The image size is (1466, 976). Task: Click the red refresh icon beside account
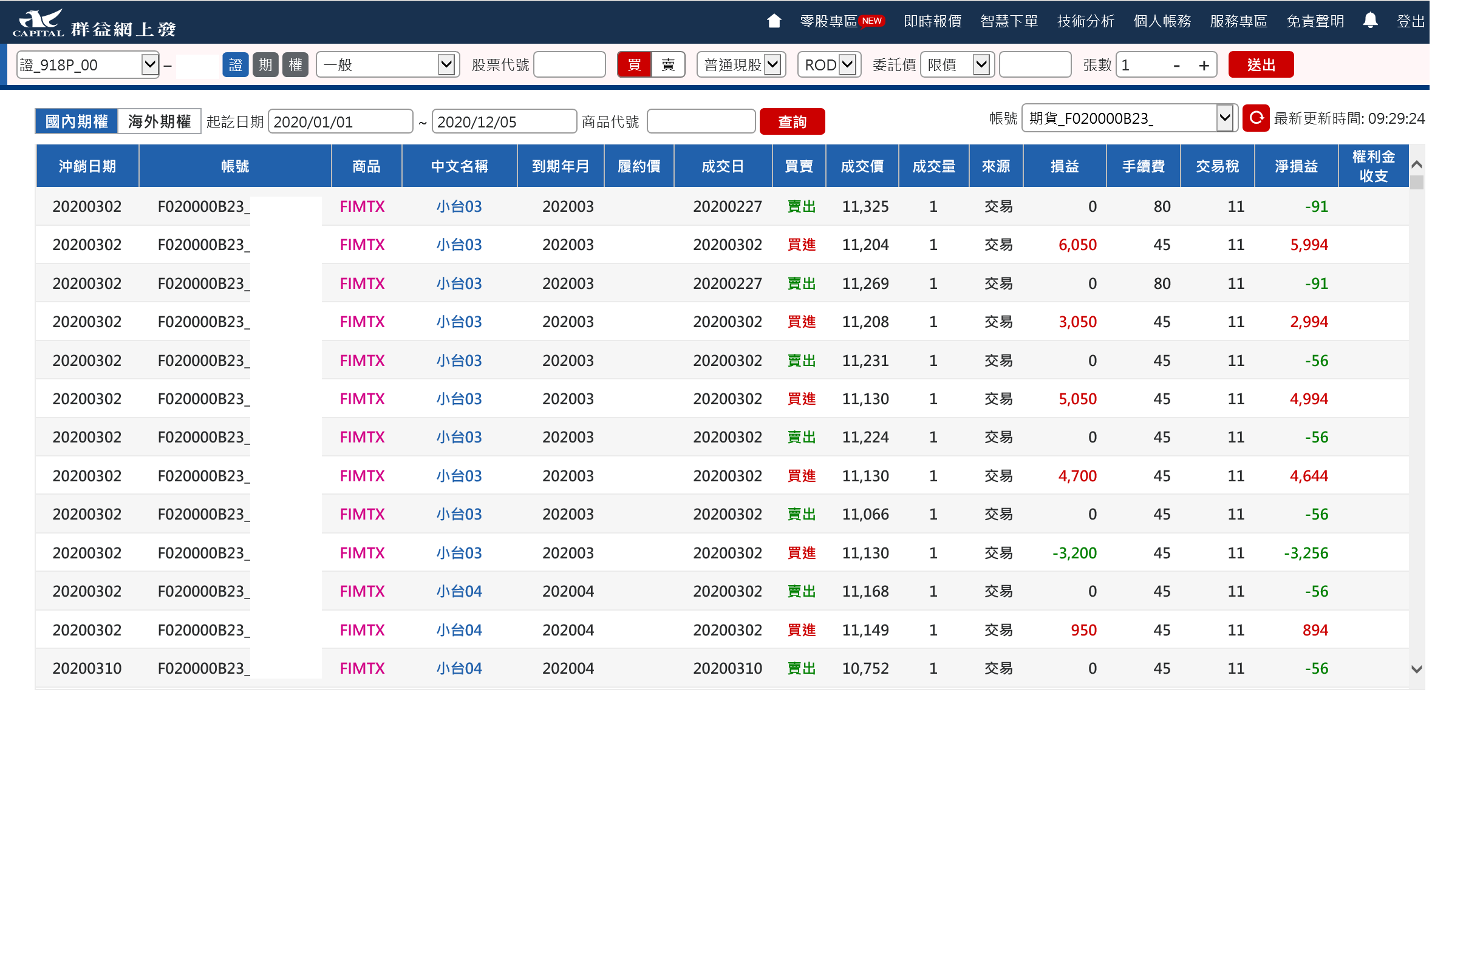tap(1255, 118)
